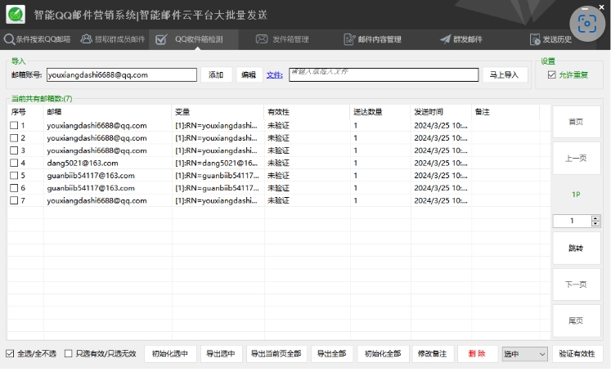This screenshot has width=611, height=372.
Task: Click the 备注 column header
Action: pos(505,112)
